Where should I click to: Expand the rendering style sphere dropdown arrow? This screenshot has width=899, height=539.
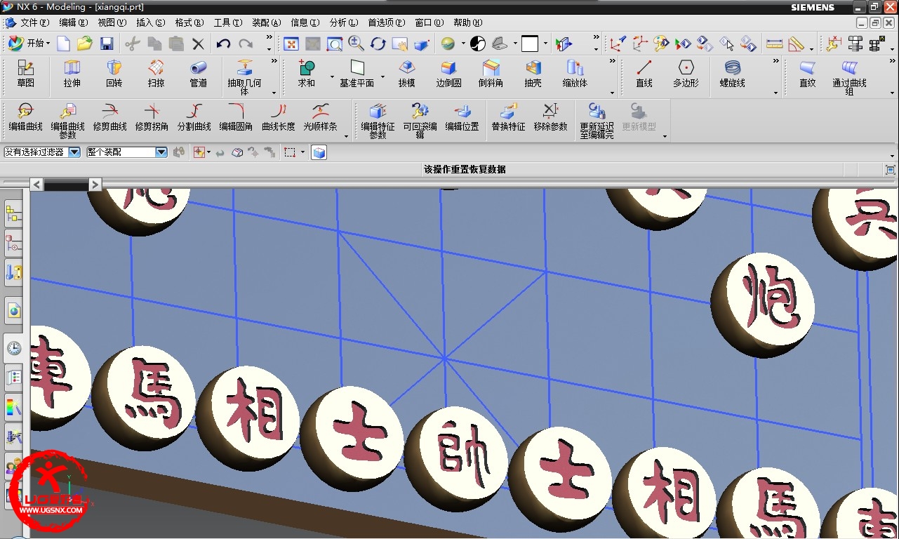coord(462,44)
